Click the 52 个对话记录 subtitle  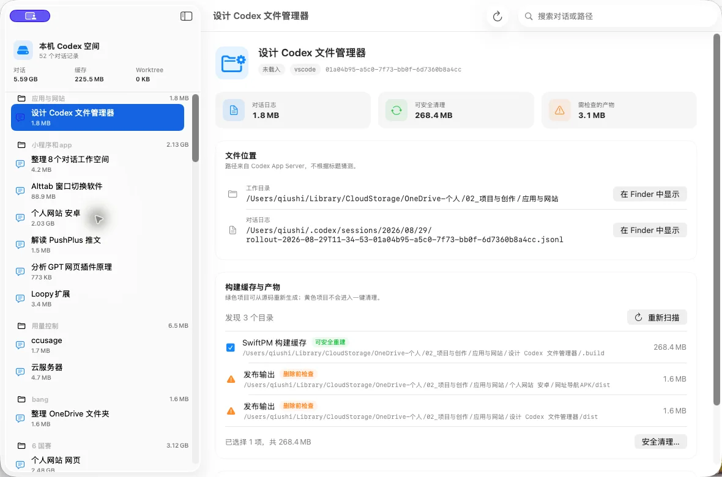(59, 56)
